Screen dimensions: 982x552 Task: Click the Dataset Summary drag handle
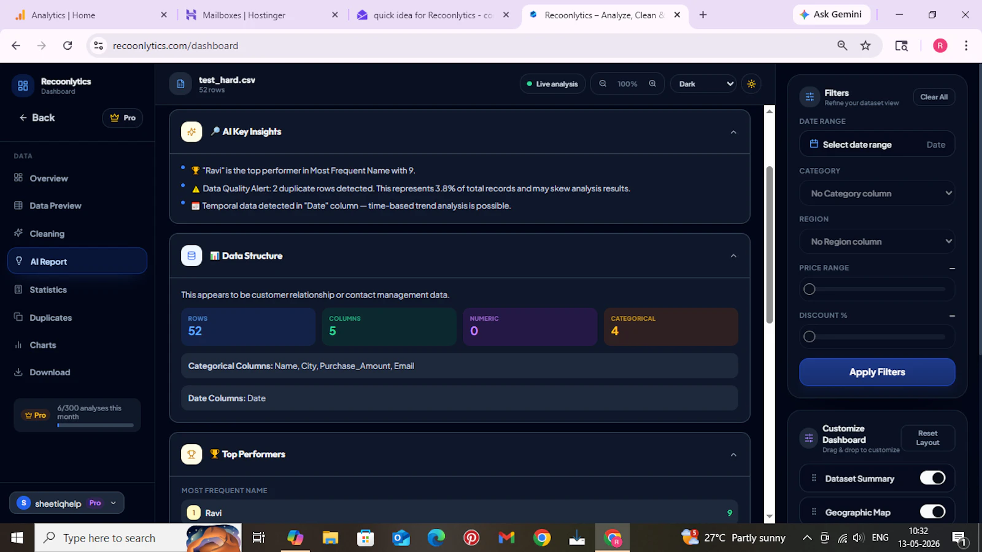coord(814,478)
